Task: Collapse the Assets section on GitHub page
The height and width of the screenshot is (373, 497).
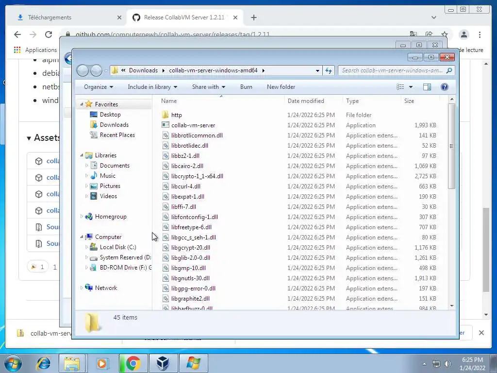Action: pyautogui.click(x=29, y=138)
